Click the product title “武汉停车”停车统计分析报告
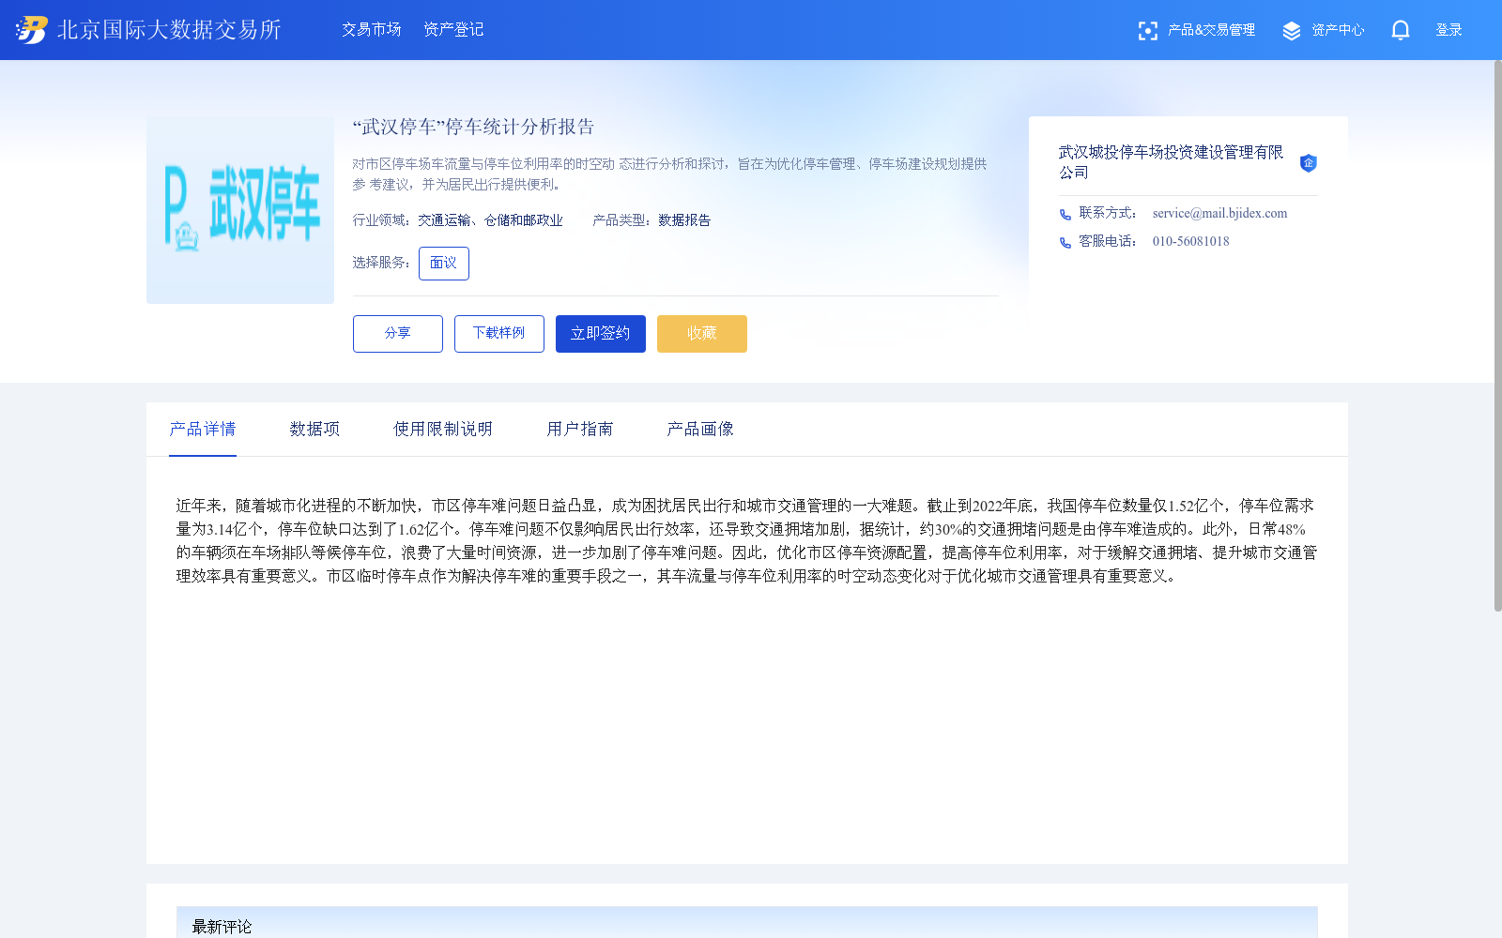This screenshot has width=1502, height=938. 473,128
